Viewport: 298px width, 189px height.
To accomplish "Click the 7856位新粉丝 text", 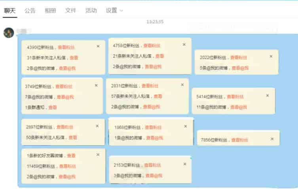I will [214, 140].
